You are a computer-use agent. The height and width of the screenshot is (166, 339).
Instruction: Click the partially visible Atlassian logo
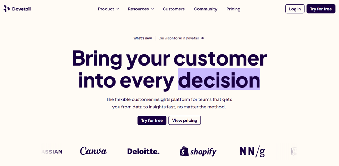[52, 152]
